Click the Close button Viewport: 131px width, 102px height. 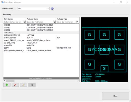(116, 96)
